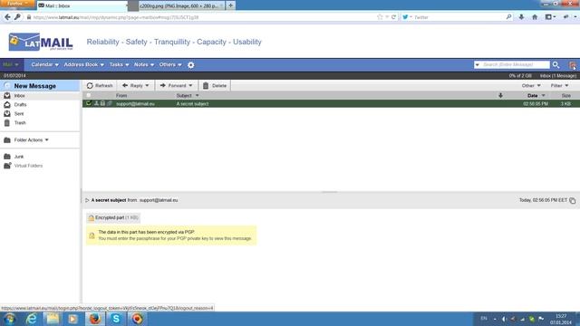Open the settings gear in navigation bar
This screenshot has height=326, width=580.
(x=191, y=65)
